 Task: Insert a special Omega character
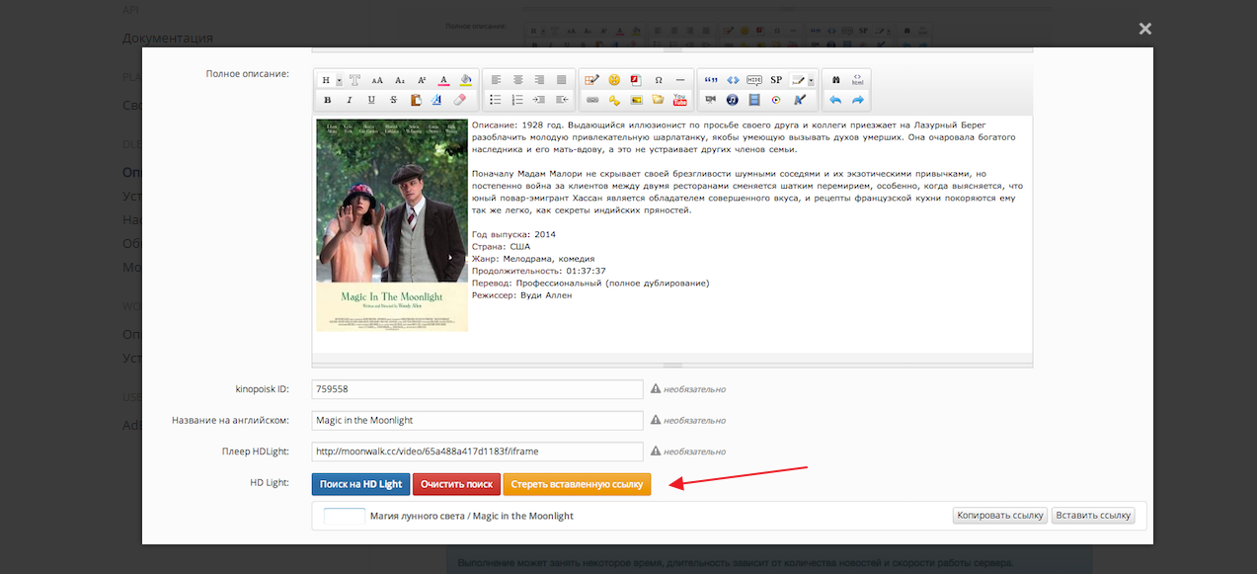(658, 80)
